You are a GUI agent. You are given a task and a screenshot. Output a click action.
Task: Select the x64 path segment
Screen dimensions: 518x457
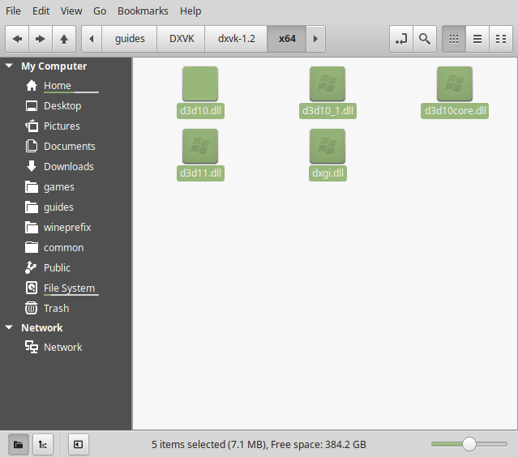pos(287,39)
